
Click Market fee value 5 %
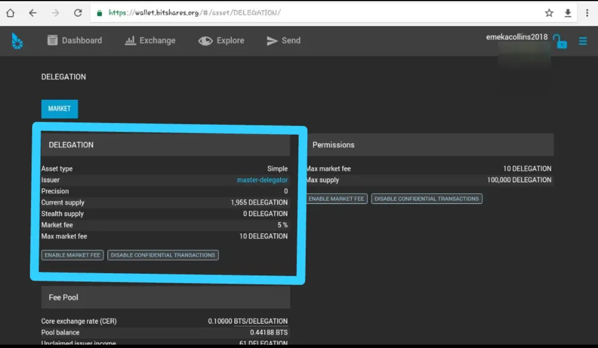[x=283, y=225]
